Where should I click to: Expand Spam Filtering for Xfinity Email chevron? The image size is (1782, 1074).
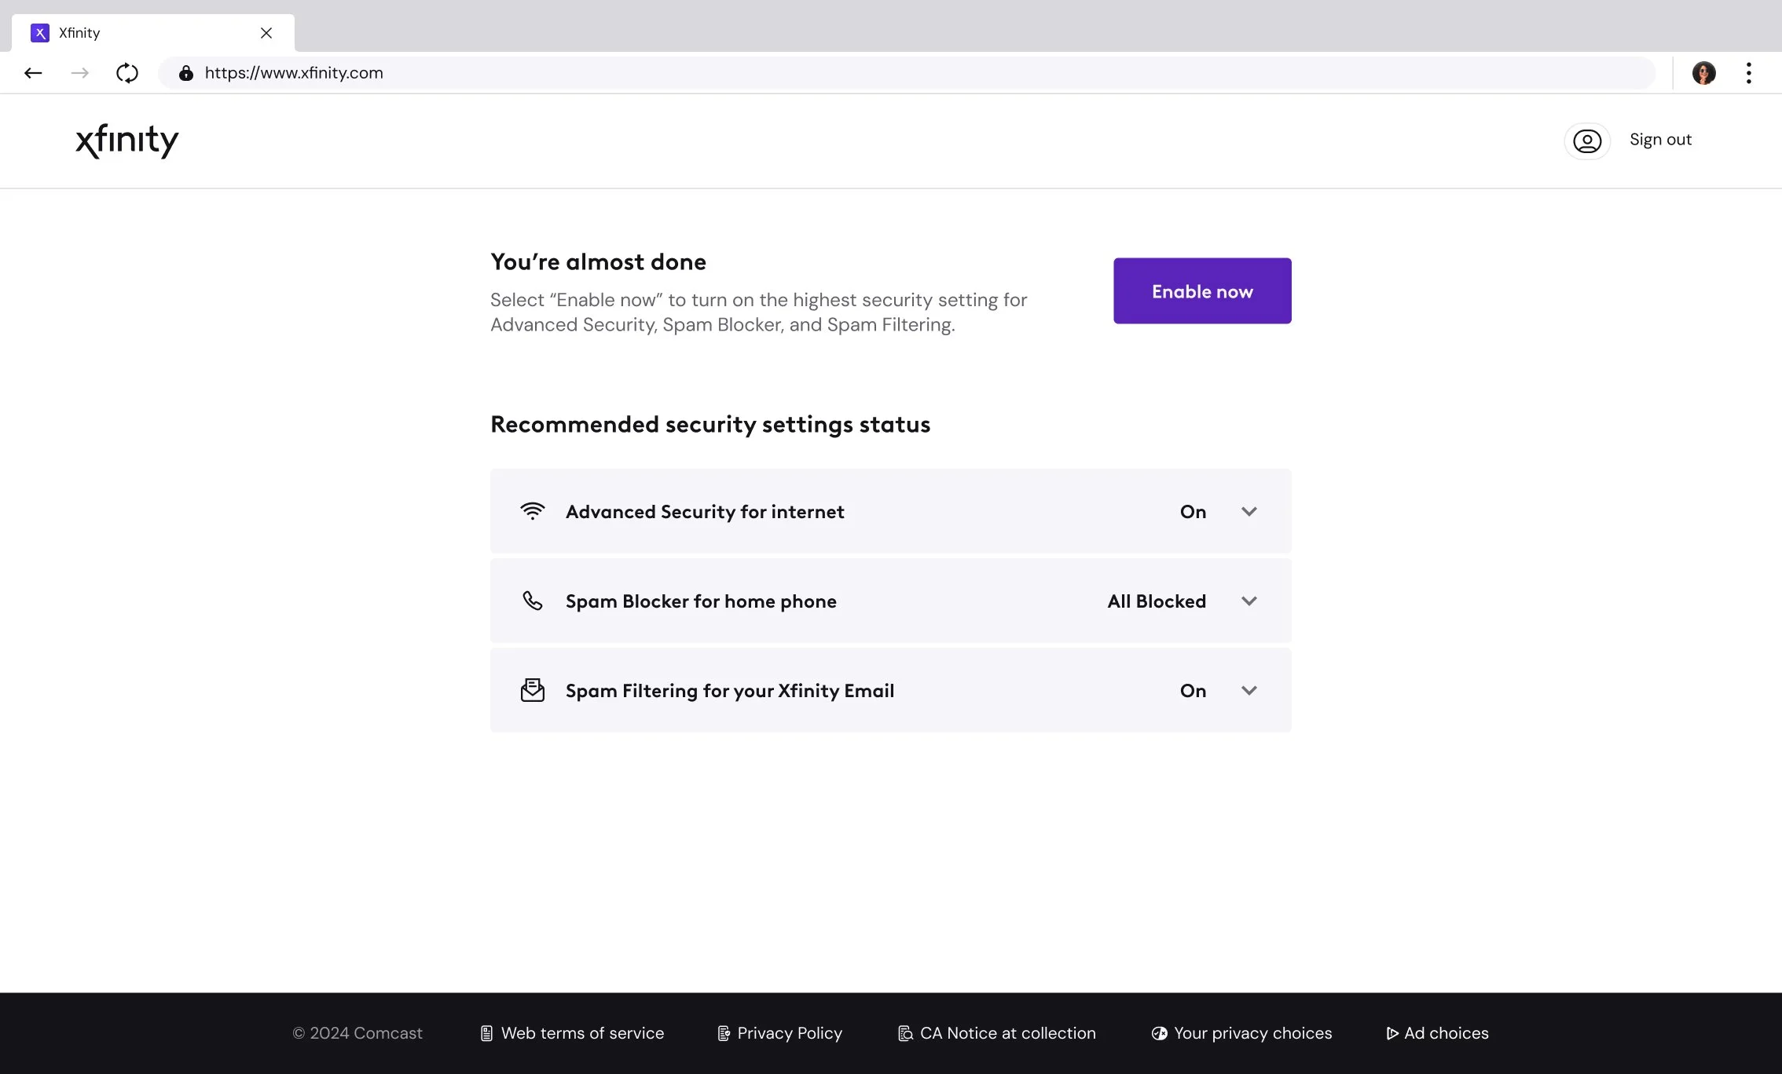(1248, 690)
